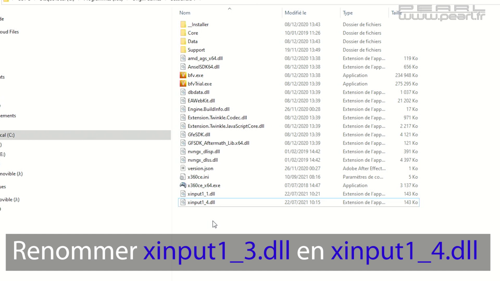Viewport: 500px width, 281px height.
Task: Sort by the Modifié le column header
Action: (x=295, y=13)
